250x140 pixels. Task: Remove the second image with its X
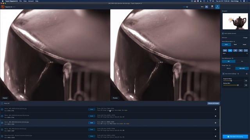click(215, 116)
